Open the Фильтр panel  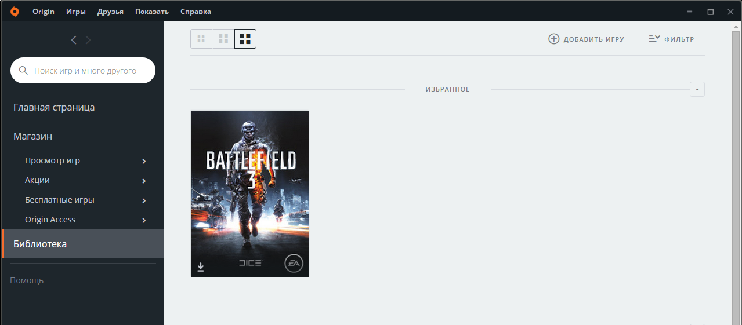[671, 39]
